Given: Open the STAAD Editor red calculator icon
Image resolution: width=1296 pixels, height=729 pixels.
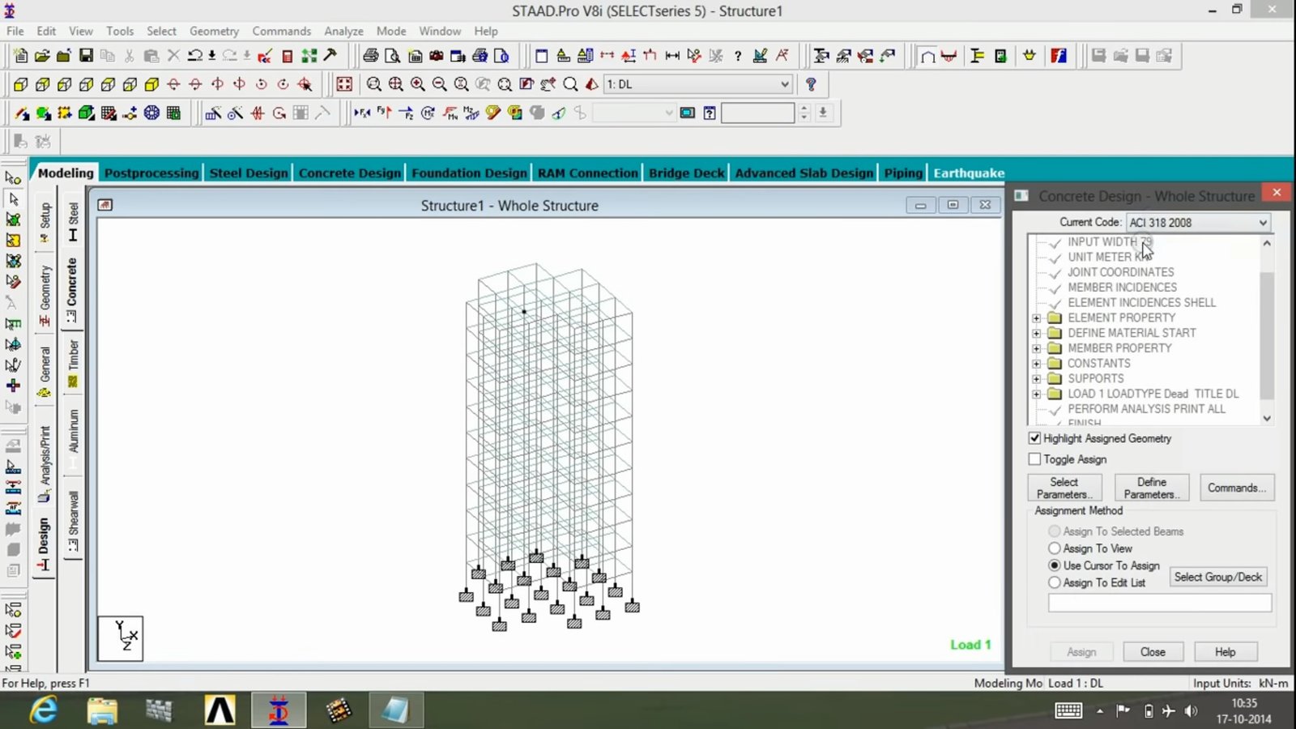Looking at the screenshot, I should coord(287,56).
